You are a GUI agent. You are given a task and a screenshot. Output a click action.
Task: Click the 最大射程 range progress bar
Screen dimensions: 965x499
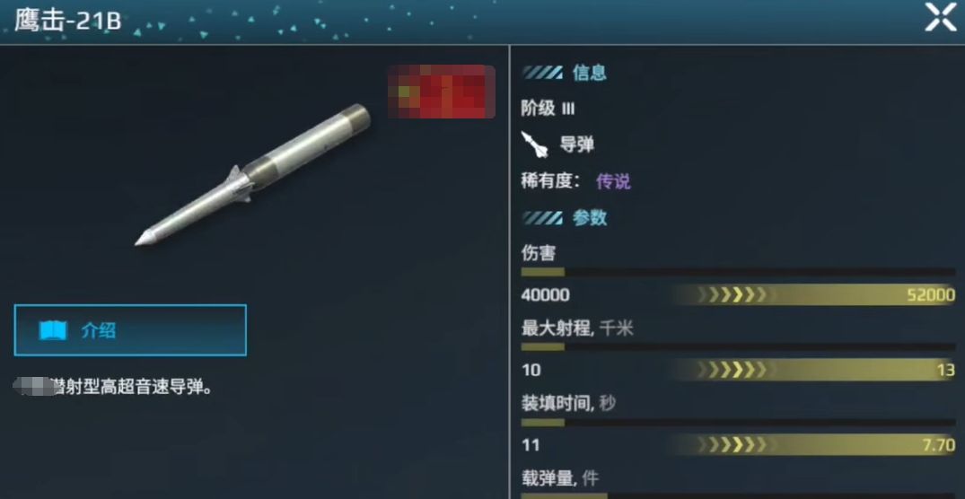738,347
